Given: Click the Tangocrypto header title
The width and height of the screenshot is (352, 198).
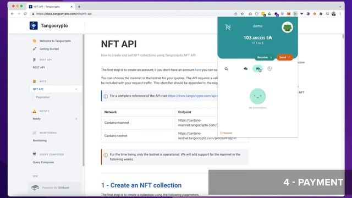Looking at the screenshot, I should click(x=54, y=26).
